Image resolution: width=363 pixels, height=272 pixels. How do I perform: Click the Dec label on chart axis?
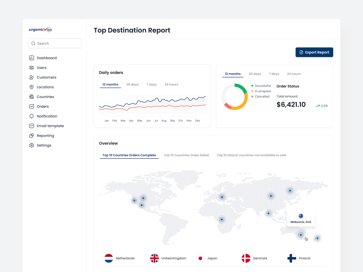point(197,121)
